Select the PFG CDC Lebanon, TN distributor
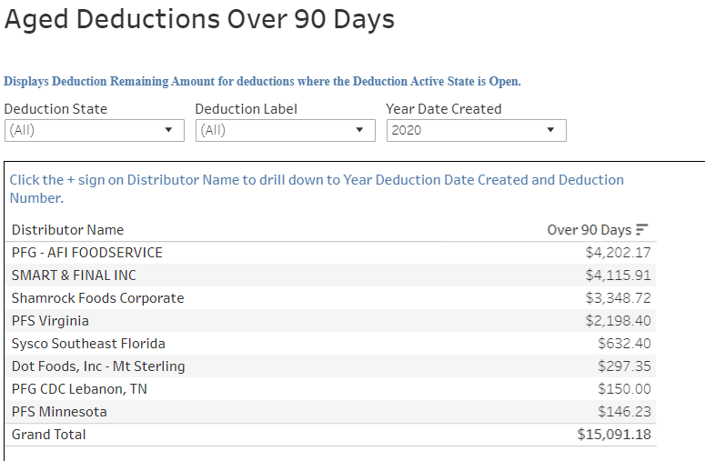Image resolution: width=705 pixels, height=461 pixels. 79,388
